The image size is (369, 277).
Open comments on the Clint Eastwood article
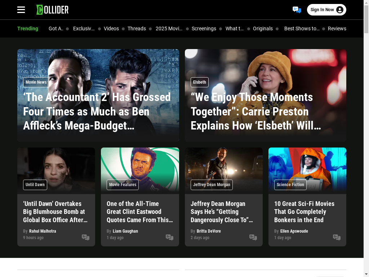169,237
